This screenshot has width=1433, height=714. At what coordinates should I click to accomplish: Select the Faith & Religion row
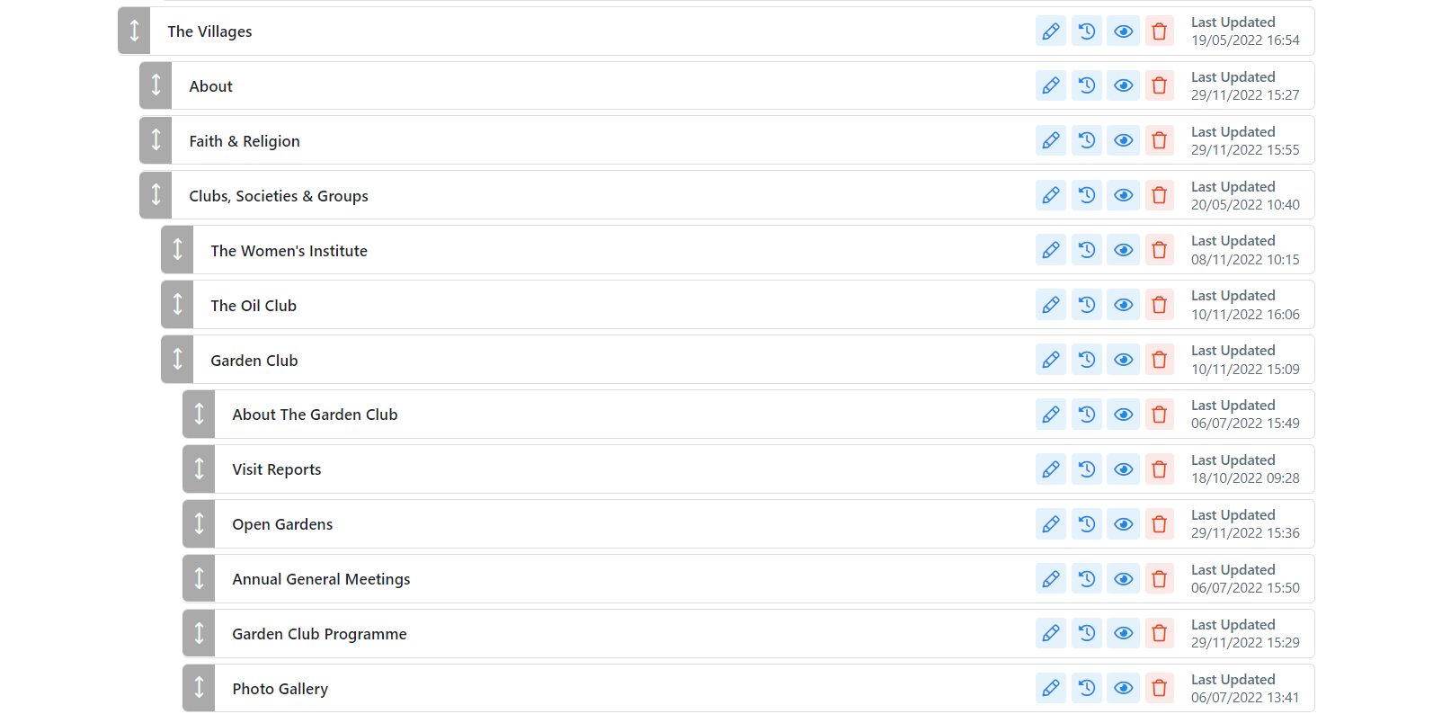(x=726, y=141)
